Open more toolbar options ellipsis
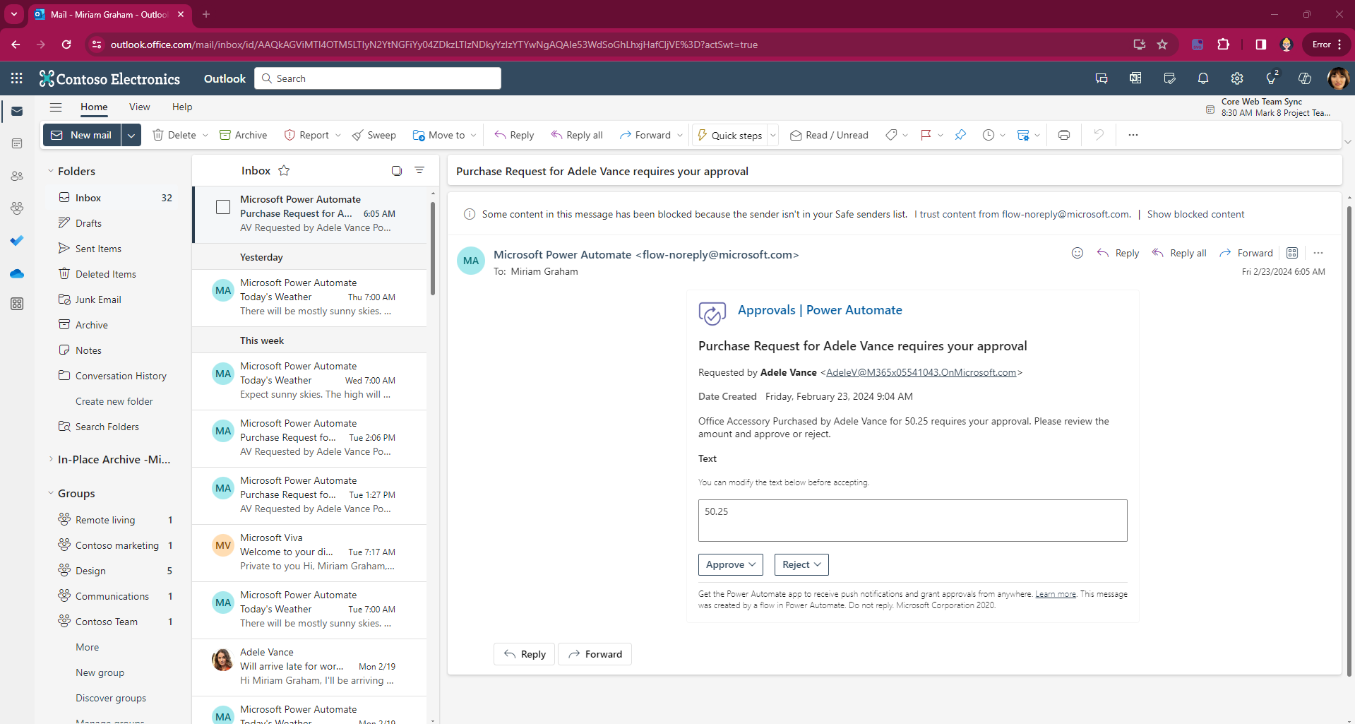 click(x=1133, y=135)
